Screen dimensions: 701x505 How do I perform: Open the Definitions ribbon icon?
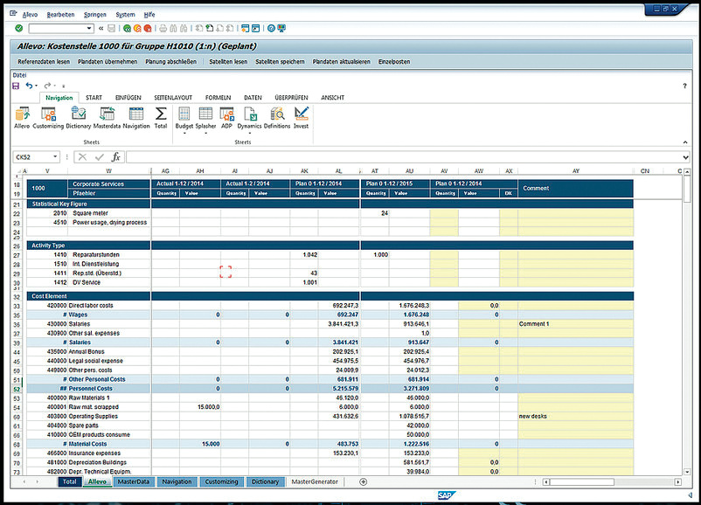277,114
